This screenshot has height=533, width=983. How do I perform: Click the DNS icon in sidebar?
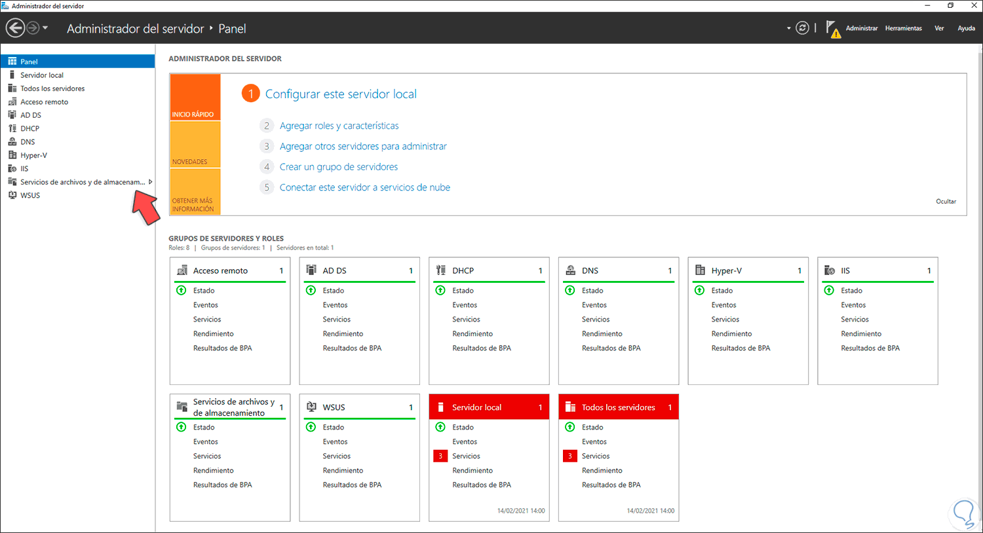[x=12, y=141]
